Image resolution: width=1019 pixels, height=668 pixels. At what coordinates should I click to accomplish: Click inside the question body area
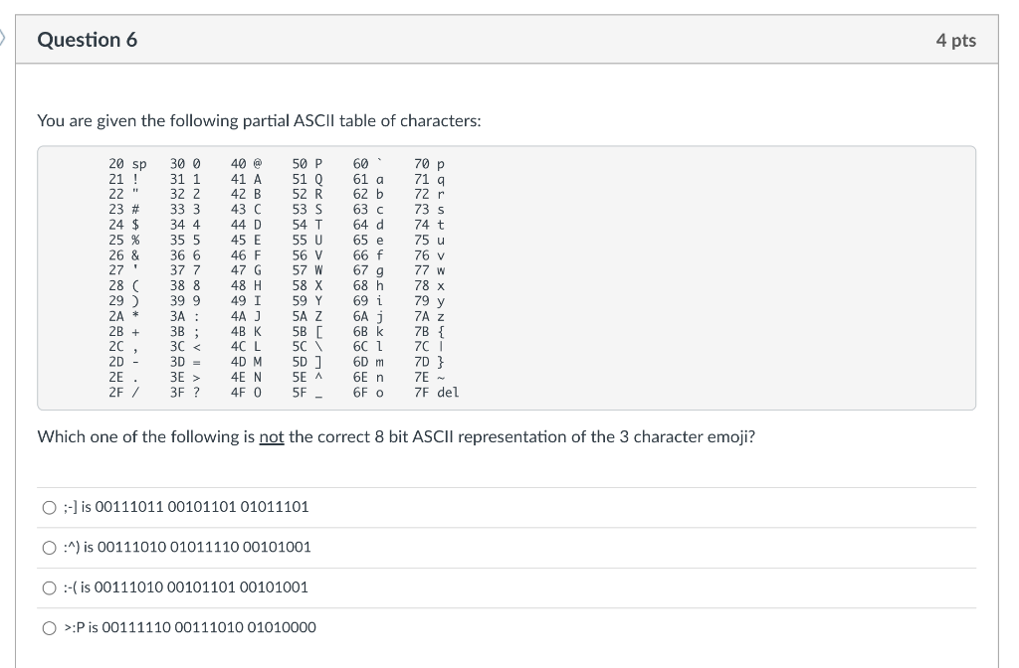(x=498, y=298)
